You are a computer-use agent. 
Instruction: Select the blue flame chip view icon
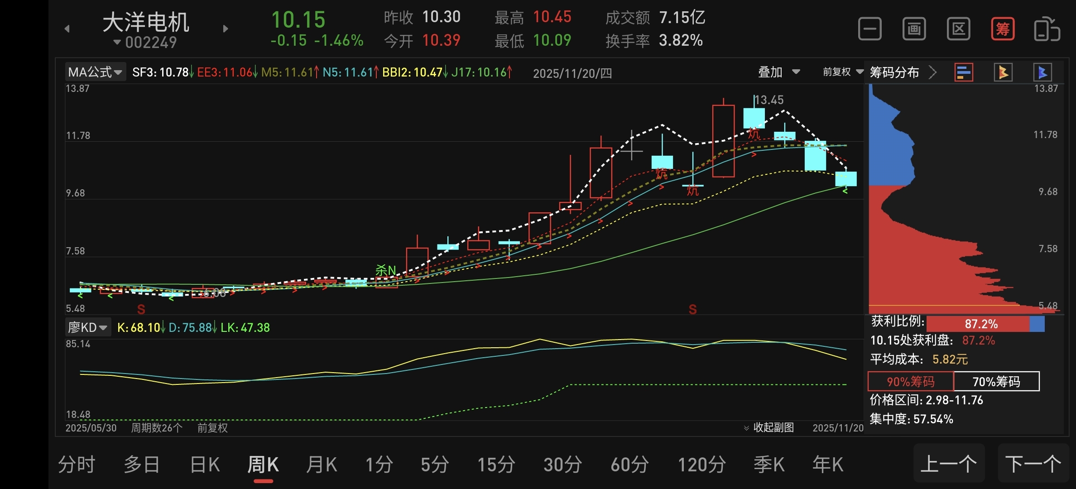click(x=1042, y=72)
